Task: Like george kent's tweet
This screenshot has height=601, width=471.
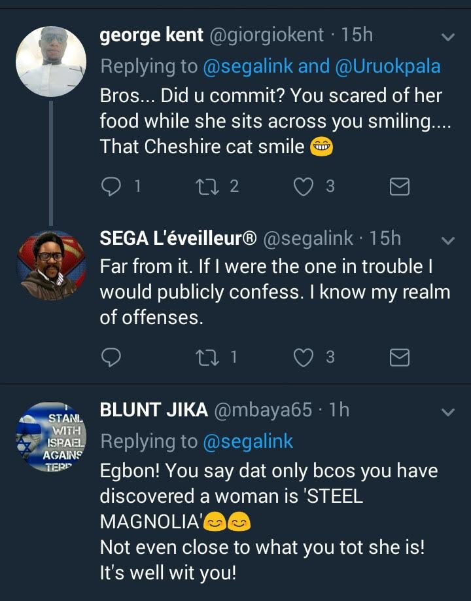Action: tap(302, 187)
